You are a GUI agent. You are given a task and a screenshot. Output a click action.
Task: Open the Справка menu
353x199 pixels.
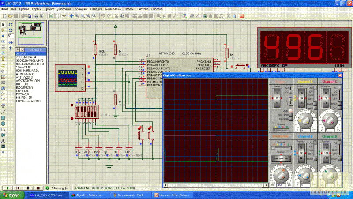click(x=157, y=9)
